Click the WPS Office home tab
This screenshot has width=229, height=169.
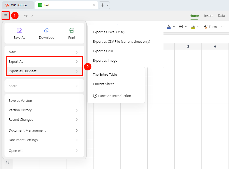[x=18, y=5]
